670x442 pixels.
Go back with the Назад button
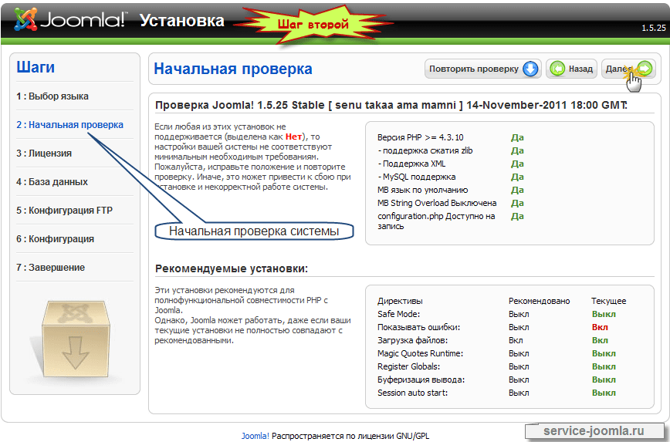(571, 69)
